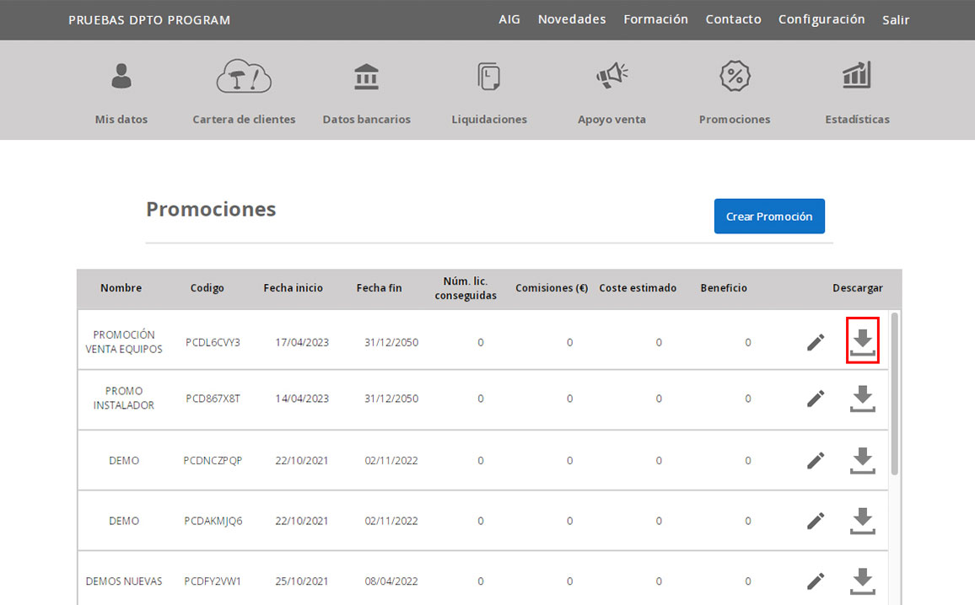Click the promotions table vertical scrollbar
The image size is (975, 605).
(x=894, y=394)
